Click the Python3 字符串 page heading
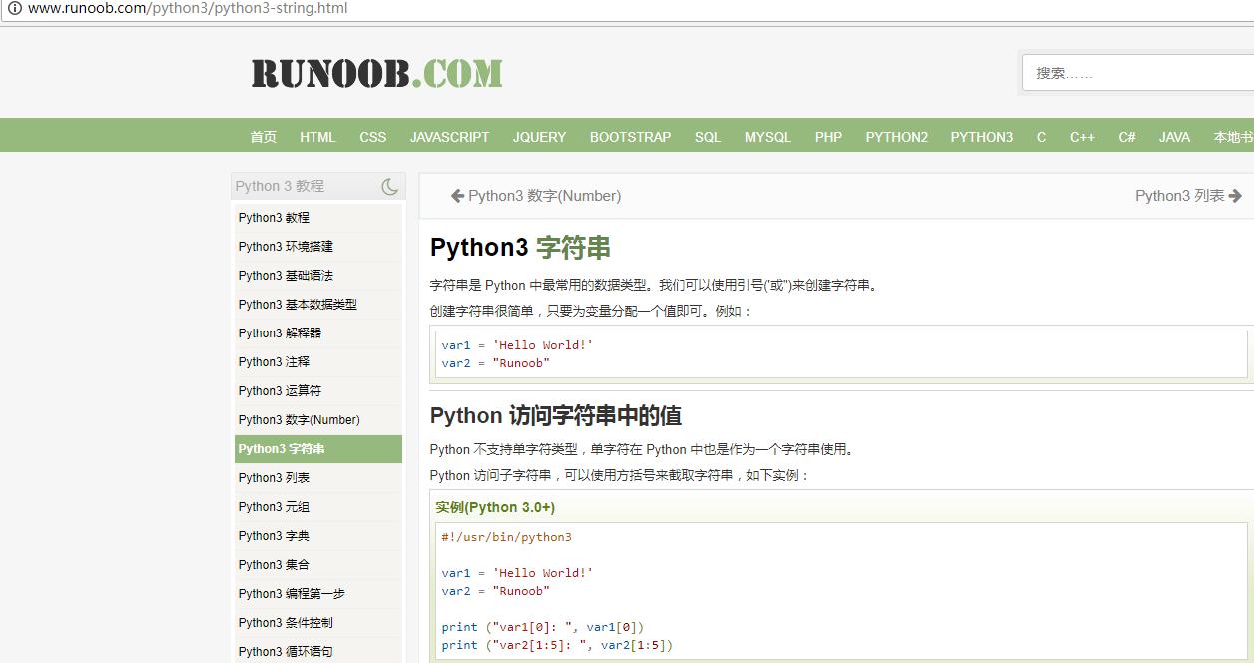 (x=520, y=248)
